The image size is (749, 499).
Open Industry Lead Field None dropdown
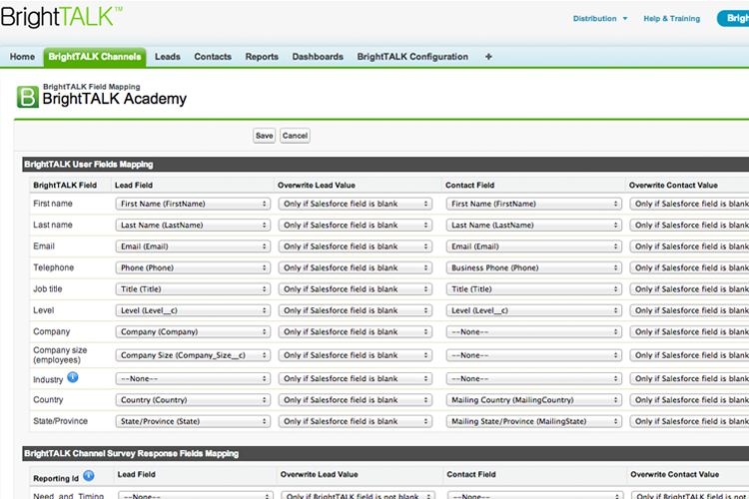point(193,379)
